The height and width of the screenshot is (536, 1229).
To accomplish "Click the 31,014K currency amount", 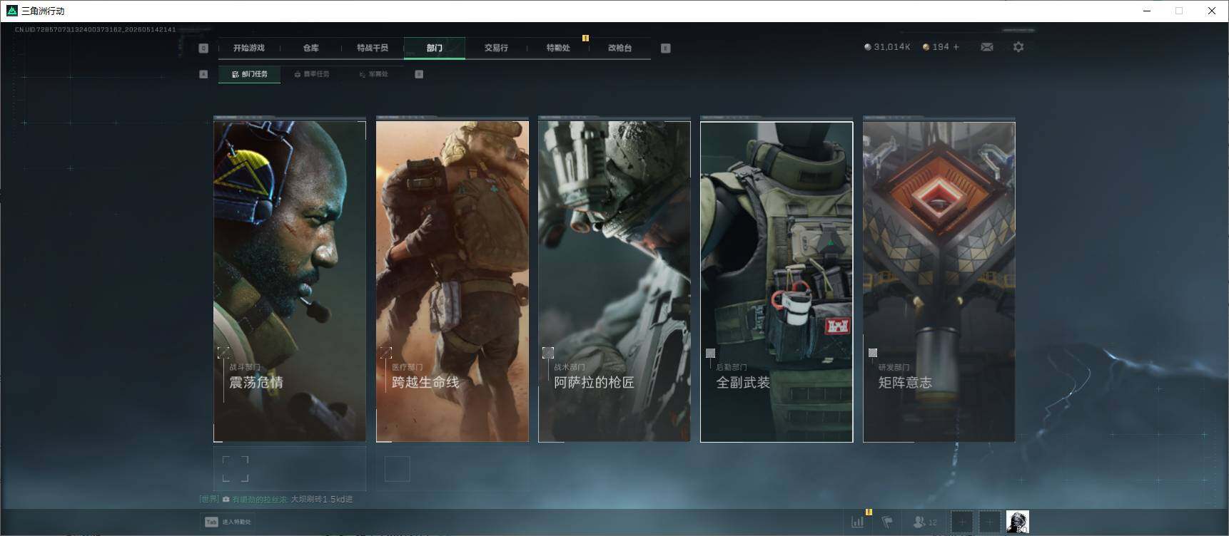I will (892, 47).
